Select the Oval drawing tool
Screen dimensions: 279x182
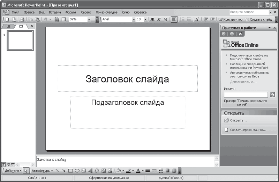[77, 171]
